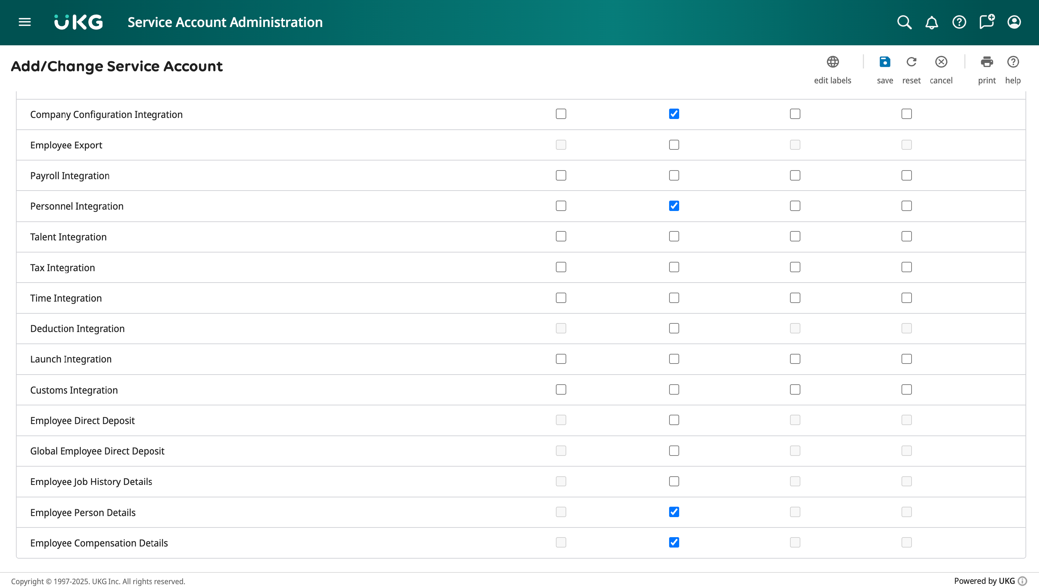Screen dimensions: 1039x588
Task: Reset the form with reset icon
Action: click(x=911, y=62)
